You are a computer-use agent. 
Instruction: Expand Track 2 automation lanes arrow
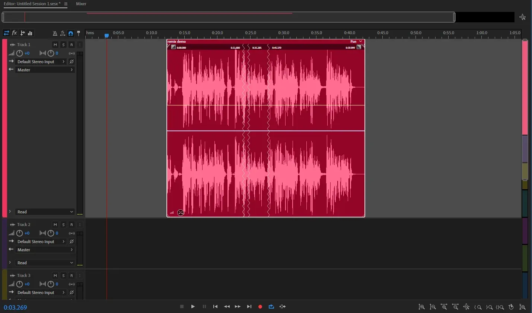pos(10,262)
